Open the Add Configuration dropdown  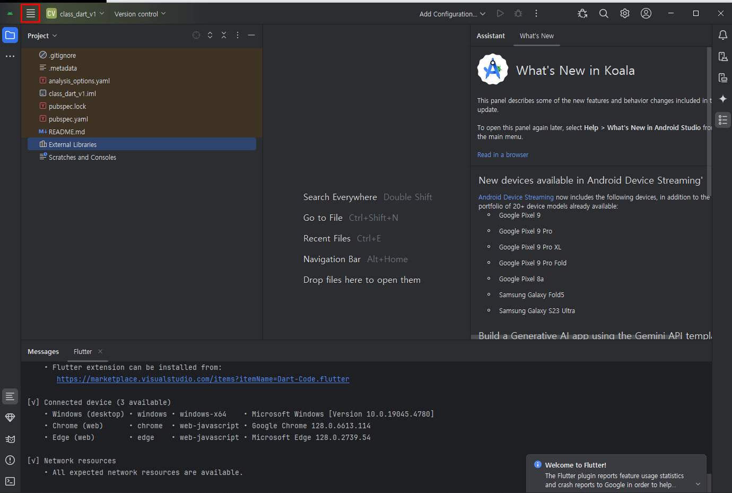(x=452, y=14)
